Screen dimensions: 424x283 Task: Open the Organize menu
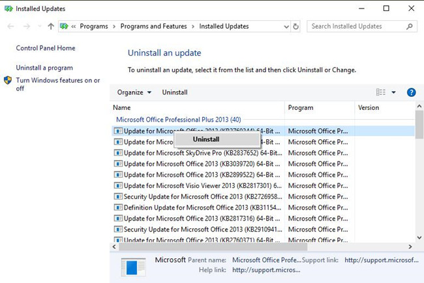tap(134, 92)
